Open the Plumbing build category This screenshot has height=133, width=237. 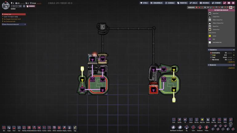[24, 128]
